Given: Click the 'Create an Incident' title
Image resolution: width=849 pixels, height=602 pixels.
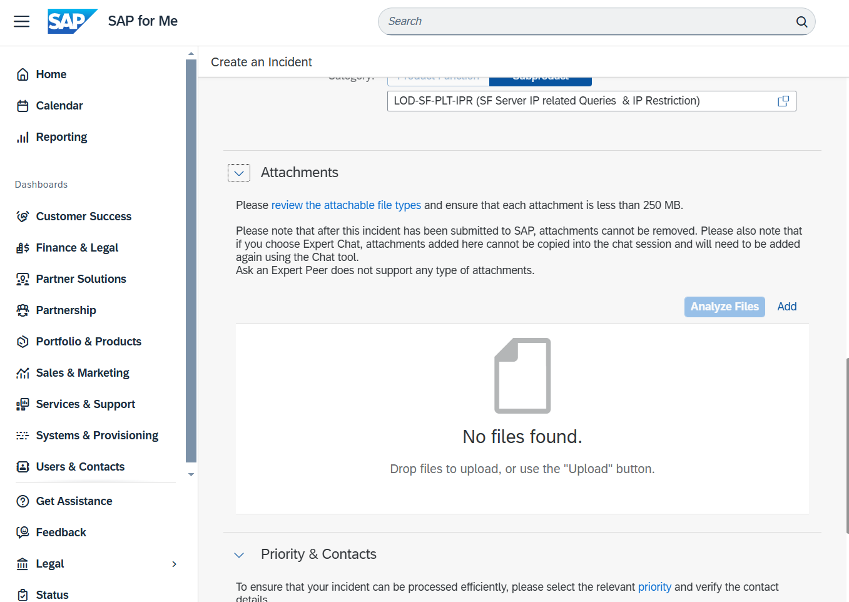Looking at the screenshot, I should pos(262,62).
